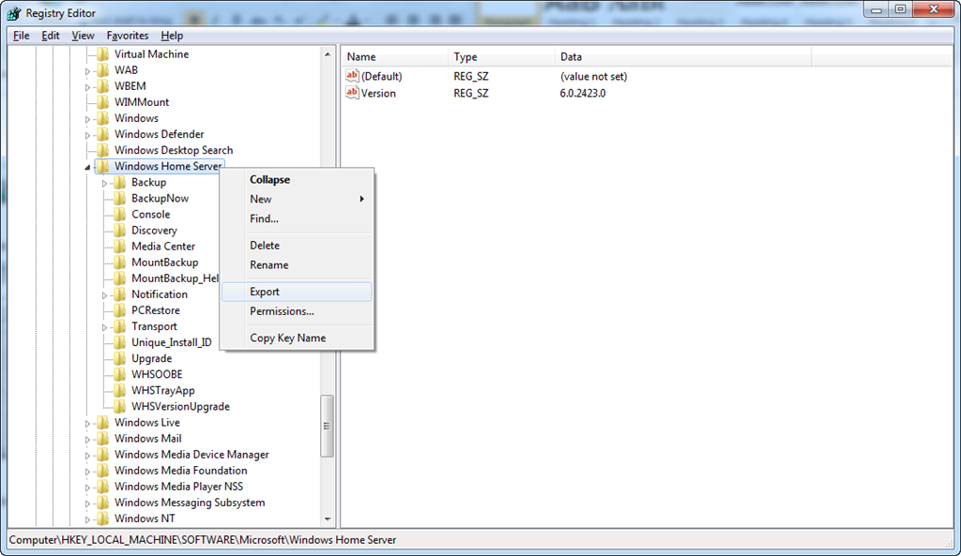Viewport: 961px width, 556px height.
Task: Select the 6.0.2423.0 data value
Action: coord(582,93)
